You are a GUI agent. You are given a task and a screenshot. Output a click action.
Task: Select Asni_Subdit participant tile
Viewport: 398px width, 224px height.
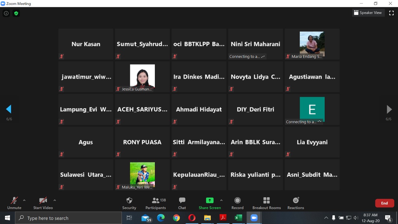pos(312,175)
